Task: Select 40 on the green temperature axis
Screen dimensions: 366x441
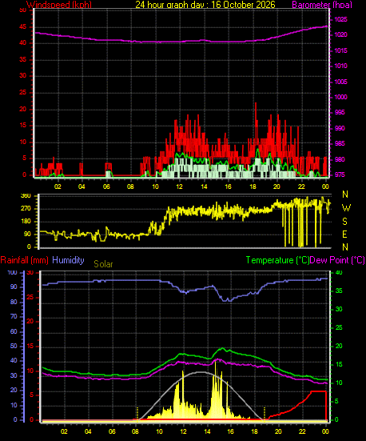Action: tap(339, 273)
